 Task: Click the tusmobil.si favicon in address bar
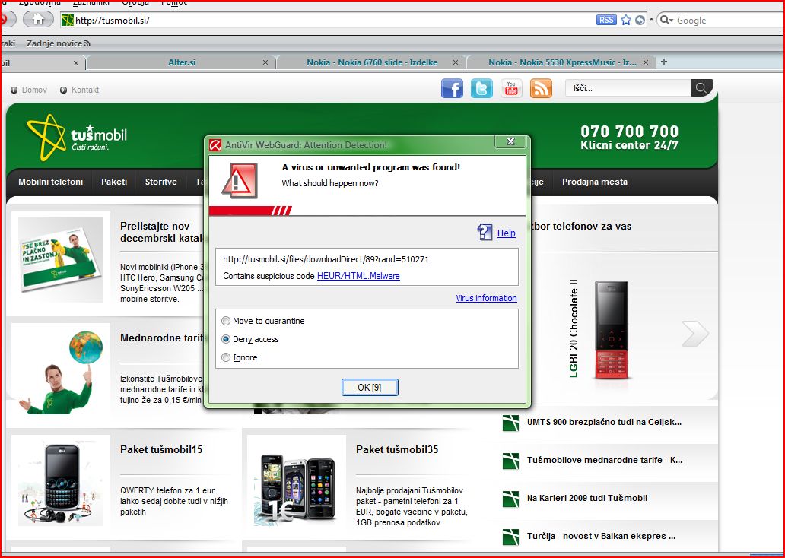tap(67, 20)
